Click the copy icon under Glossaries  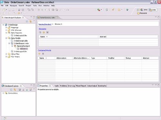(x=40, y=32)
